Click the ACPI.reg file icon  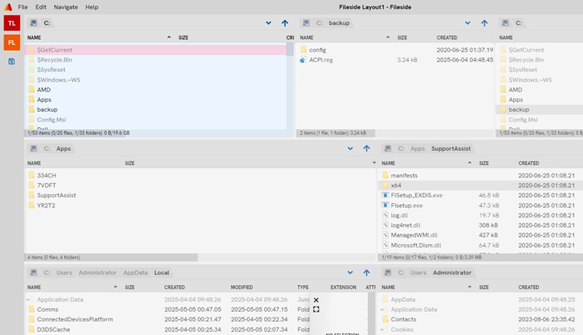click(x=303, y=61)
